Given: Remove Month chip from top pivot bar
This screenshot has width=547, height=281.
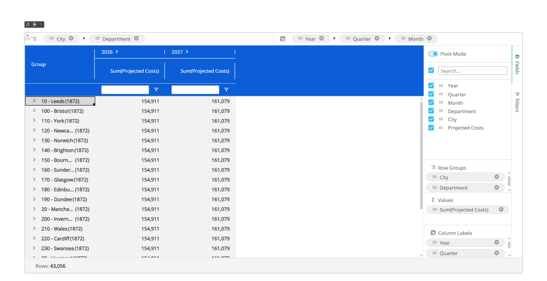Looking at the screenshot, I should (430, 38).
